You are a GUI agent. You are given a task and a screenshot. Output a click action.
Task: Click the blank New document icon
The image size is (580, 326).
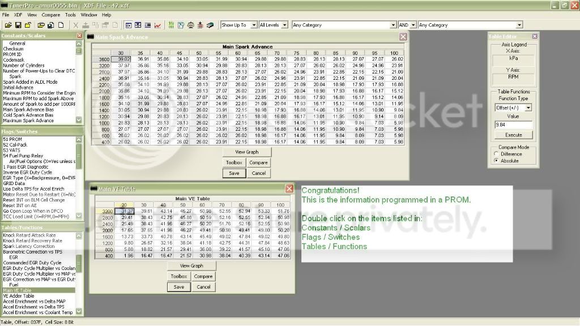(x=61, y=25)
